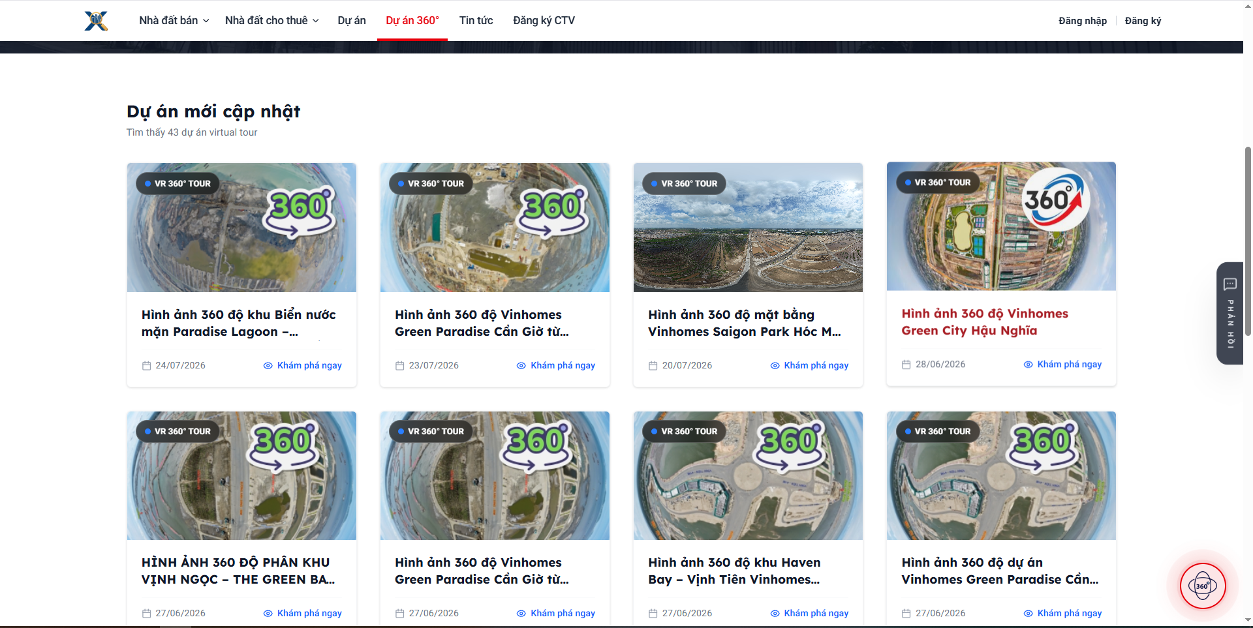1253x628 pixels.
Task: Click the calendar icon beside 28/06/2026
Action: click(906, 365)
